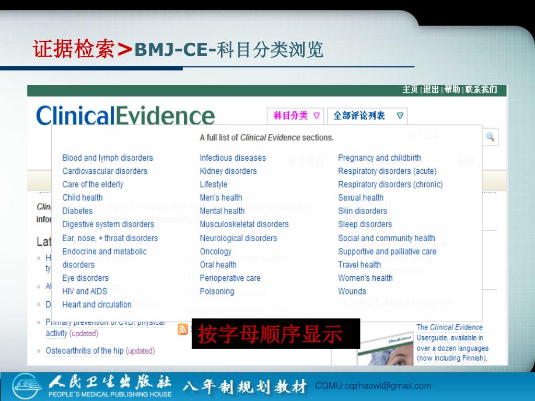The width and height of the screenshot is (535, 401).
Task: Open Pregnancy and childbirth section
Action: point(379,158)
